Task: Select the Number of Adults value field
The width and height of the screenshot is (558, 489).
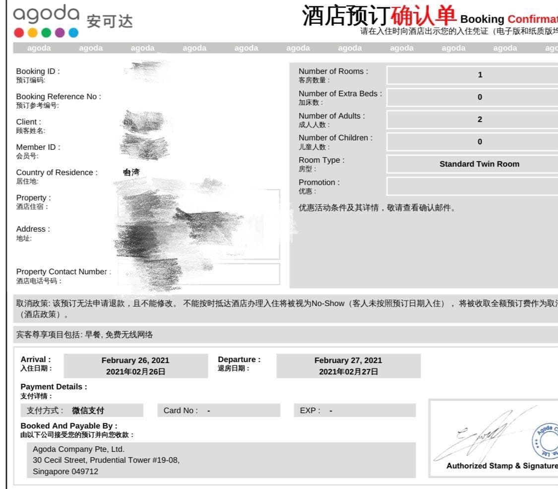Action: pos(473,119)
